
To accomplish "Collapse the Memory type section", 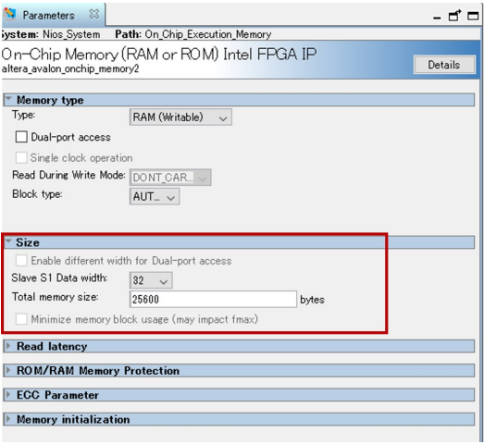I will coord(8,99).
